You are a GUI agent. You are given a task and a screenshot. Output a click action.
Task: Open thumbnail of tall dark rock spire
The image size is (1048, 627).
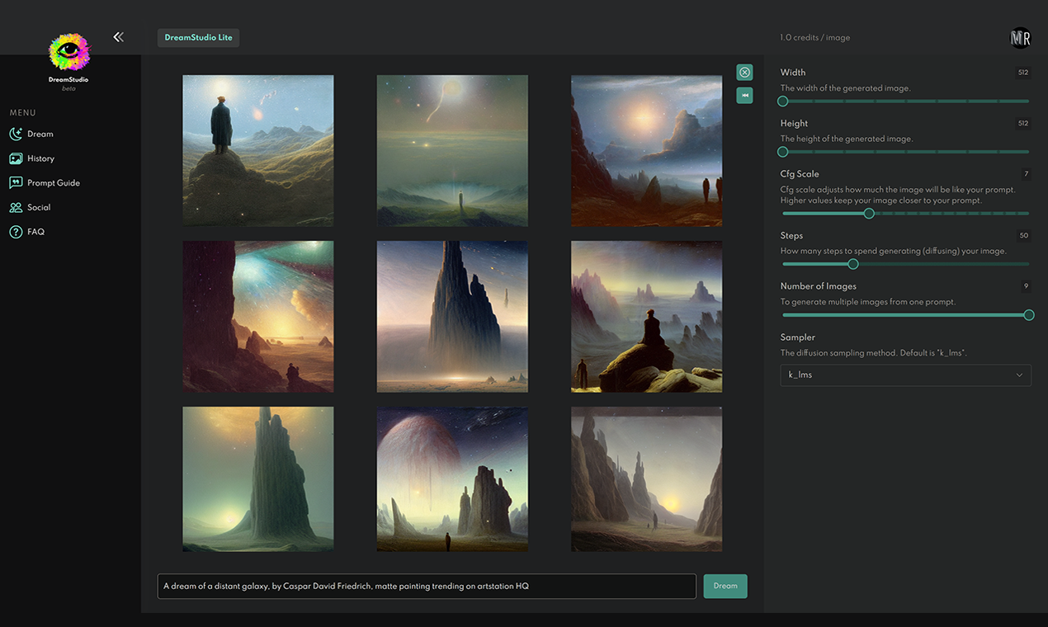point(452,317)
